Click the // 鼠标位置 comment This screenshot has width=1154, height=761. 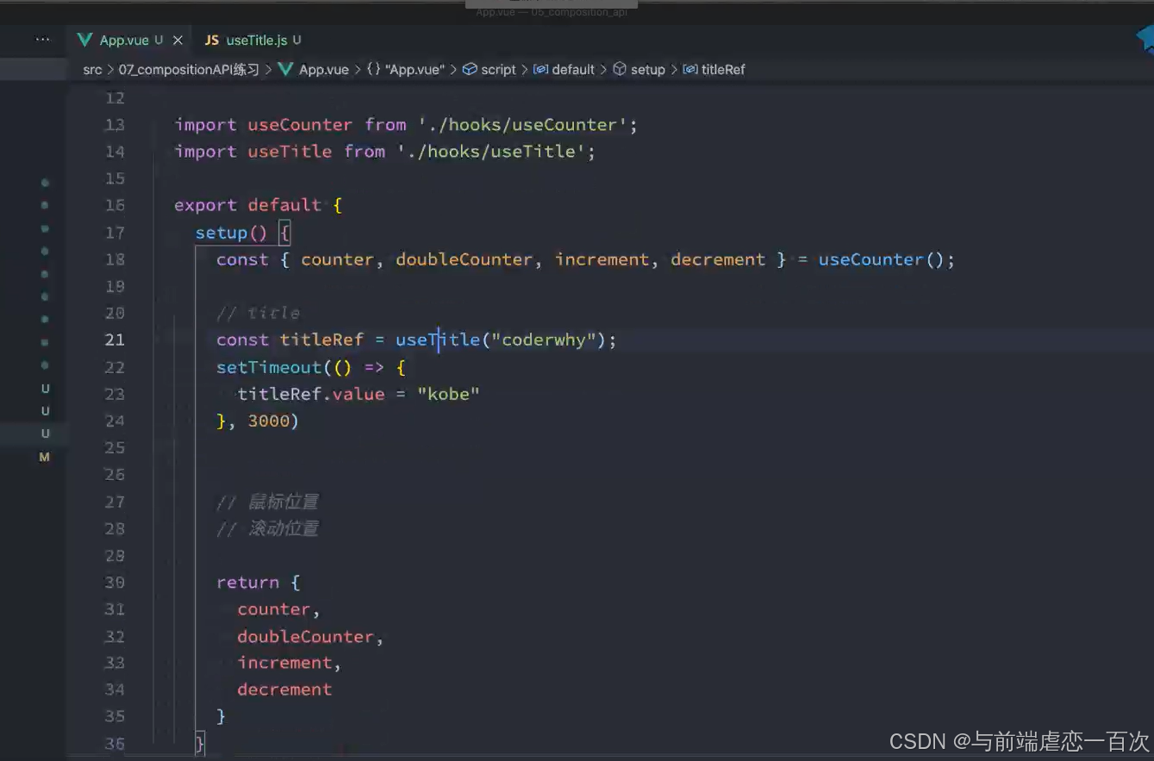(268, 502)
